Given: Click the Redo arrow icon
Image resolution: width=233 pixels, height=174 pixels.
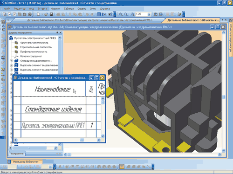Looking at the screenshot, I should pyautogui.click(x=92, y=14).
